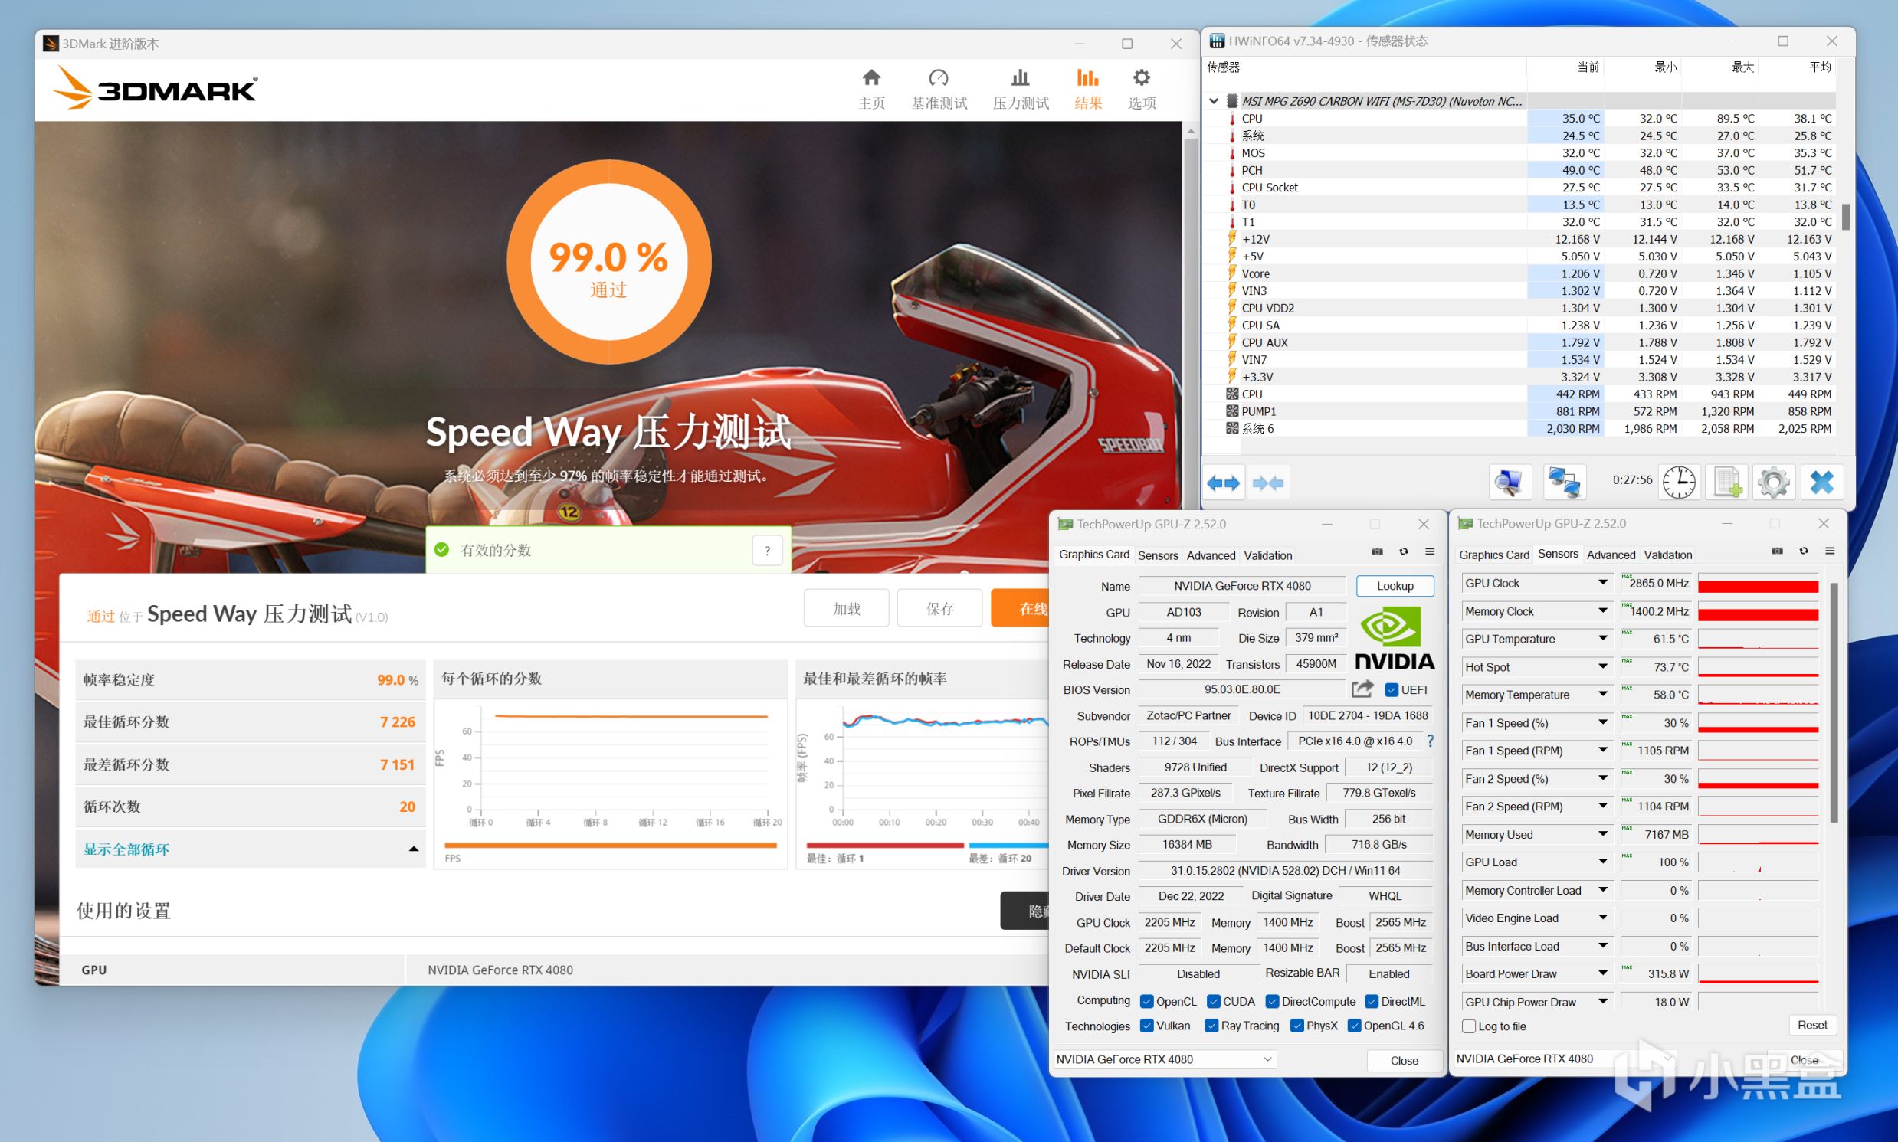Collapse MSI MPG Z690 sensor tree group
The width and height of the screenshot is (1898, 1142).
[1214, 101]
